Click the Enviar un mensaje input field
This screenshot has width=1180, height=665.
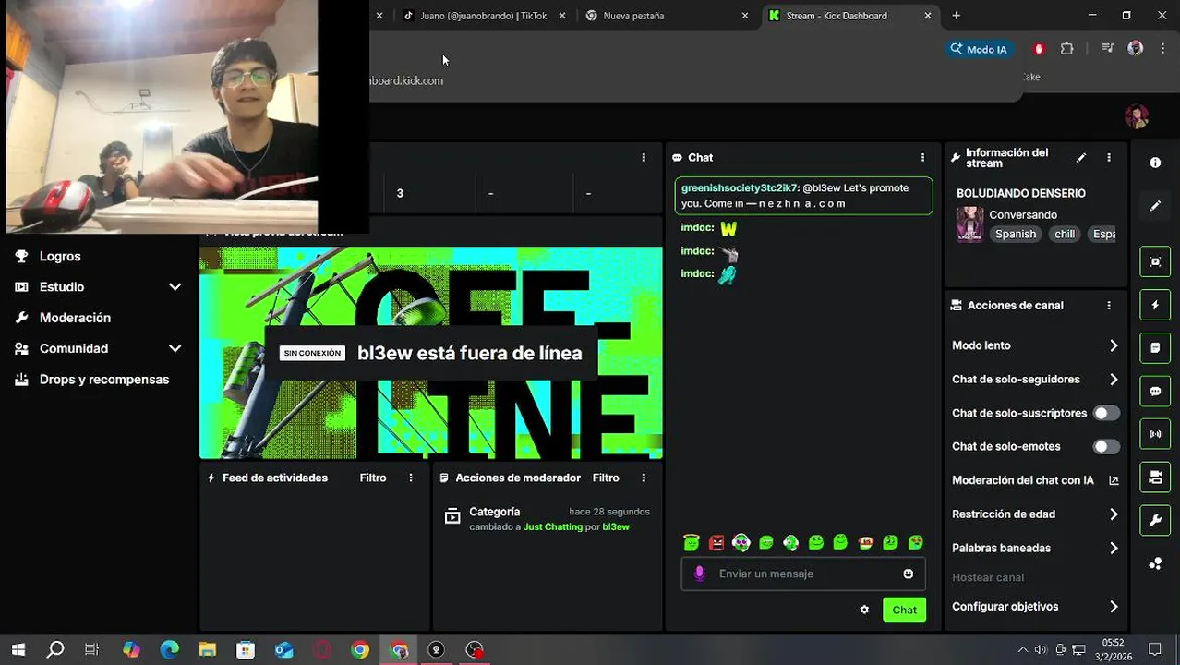coord(803,574)
